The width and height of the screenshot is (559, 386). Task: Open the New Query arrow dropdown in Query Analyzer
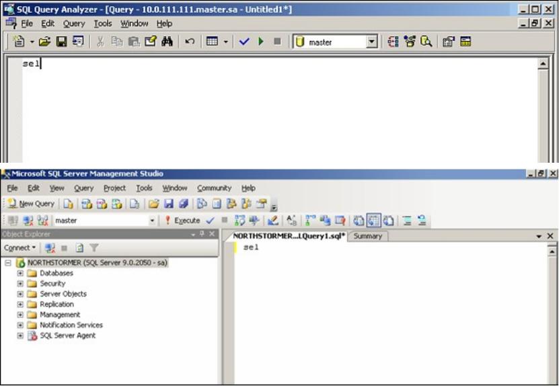tap(32, 42)
